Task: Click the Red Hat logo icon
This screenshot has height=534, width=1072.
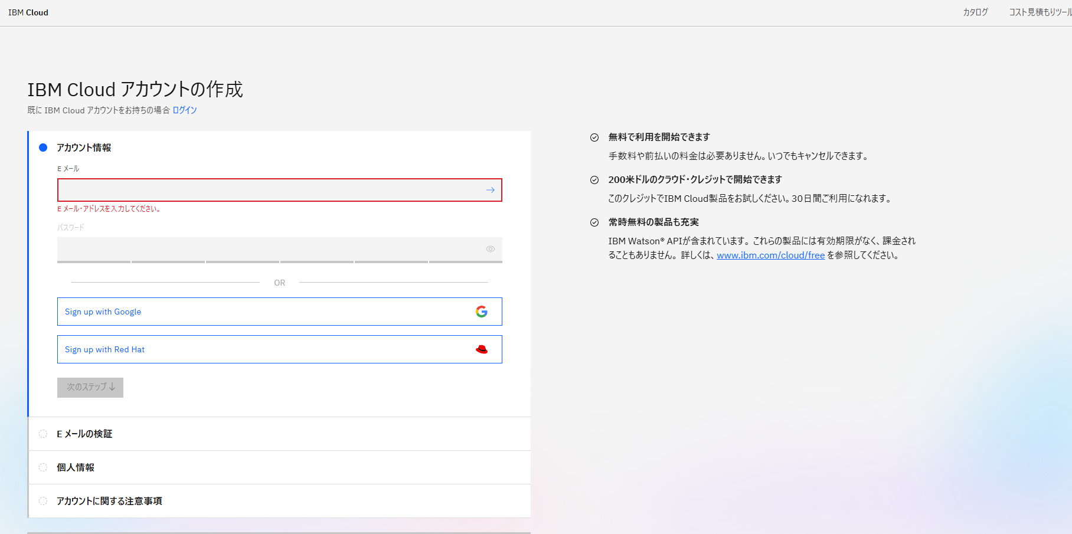Action: tap(482, 349)
